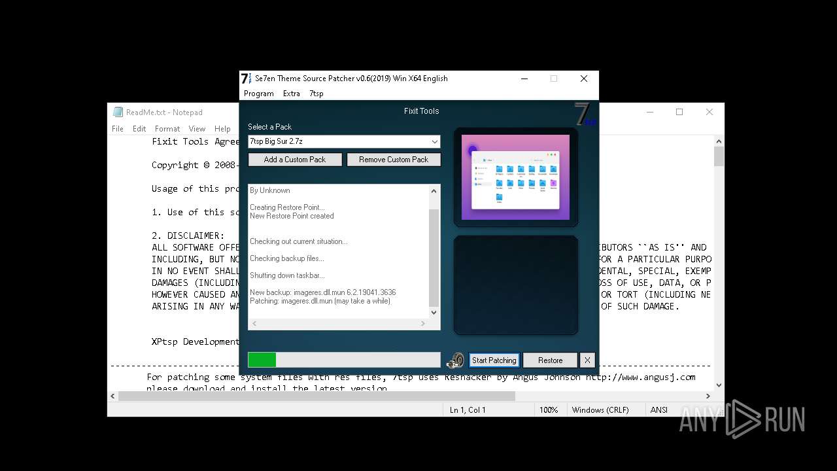The image size is (837, 471).
Task: Click the Notepad icon in ReadMe.txt title bar
Action: coord(118,112)
